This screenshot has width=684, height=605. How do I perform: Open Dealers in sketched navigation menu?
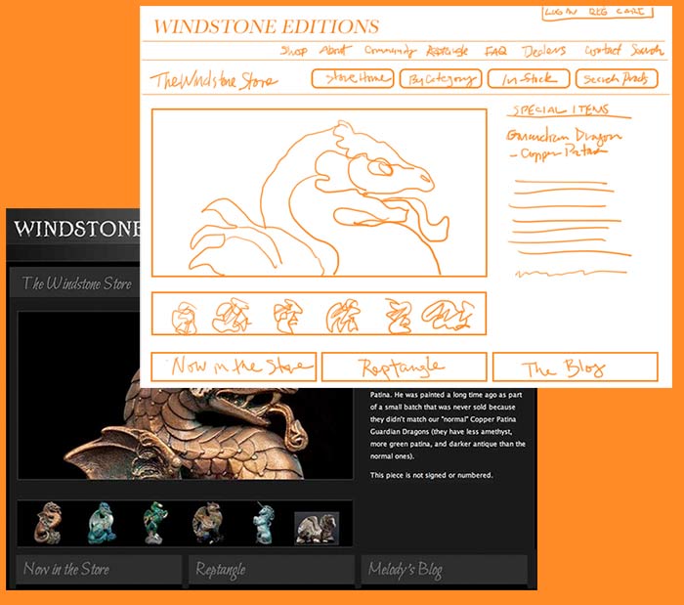[544, 51]
